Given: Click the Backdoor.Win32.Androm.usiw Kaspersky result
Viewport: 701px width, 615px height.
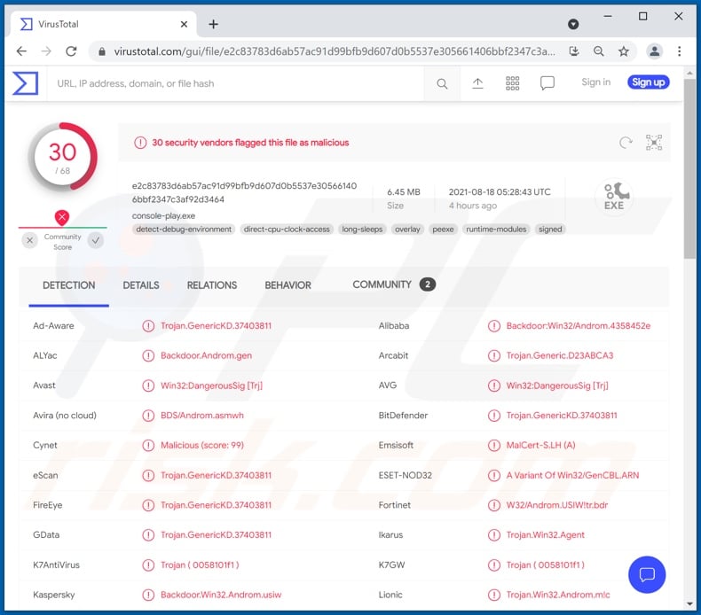Looking at the screenshot, I should coord(221,595).
